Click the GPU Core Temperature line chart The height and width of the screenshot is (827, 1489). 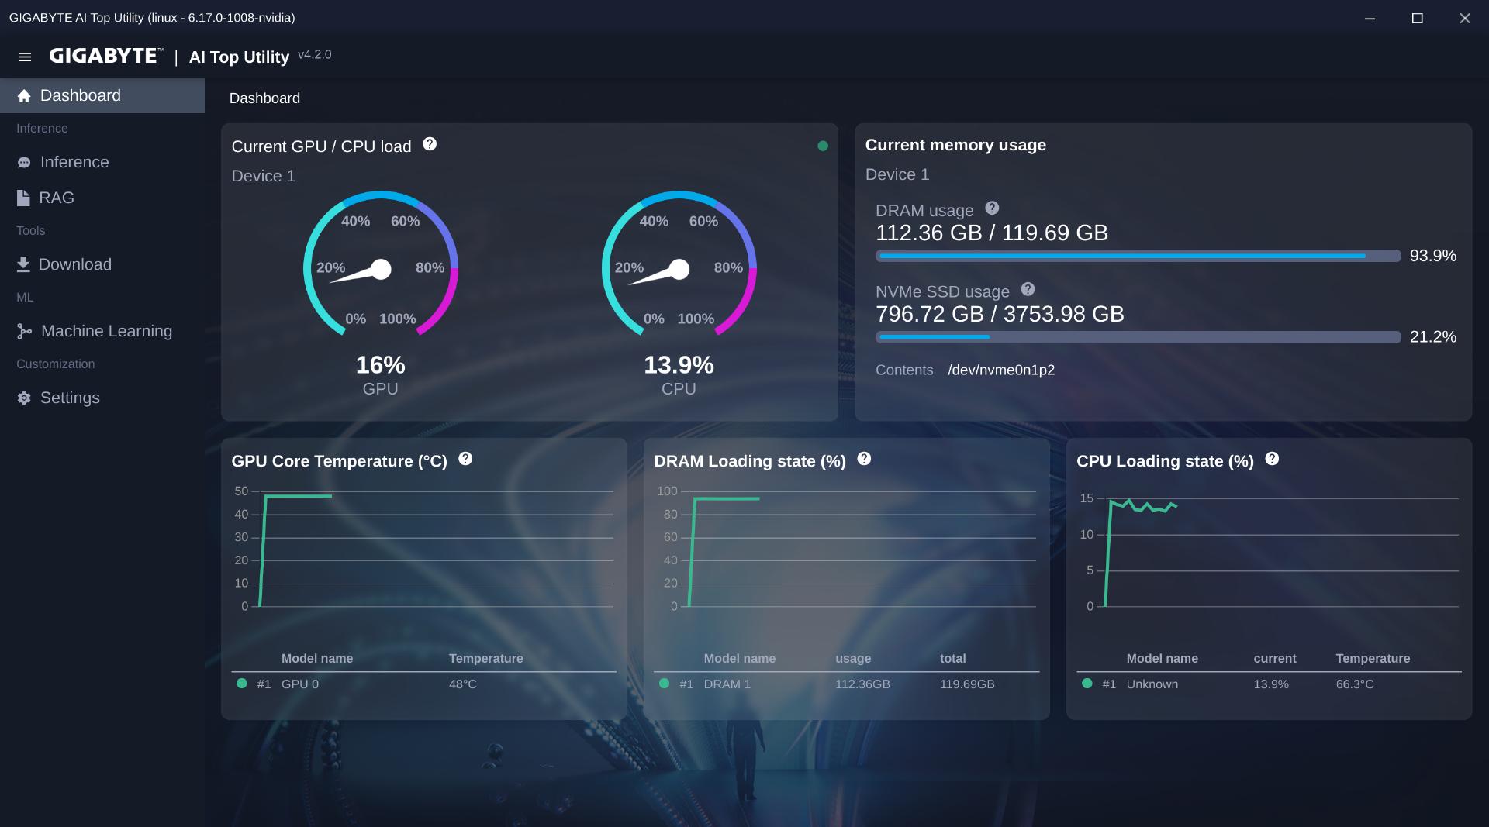coord(423,549)
